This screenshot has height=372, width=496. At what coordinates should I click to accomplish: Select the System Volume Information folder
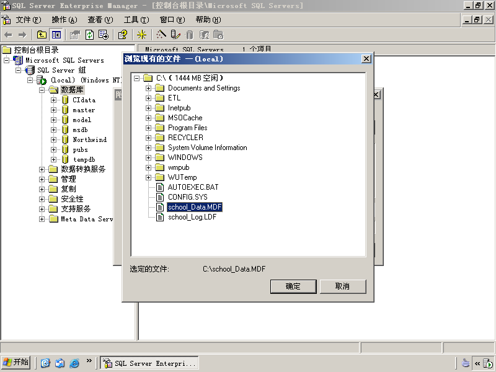pyautogui.click(x=208, y=148)
